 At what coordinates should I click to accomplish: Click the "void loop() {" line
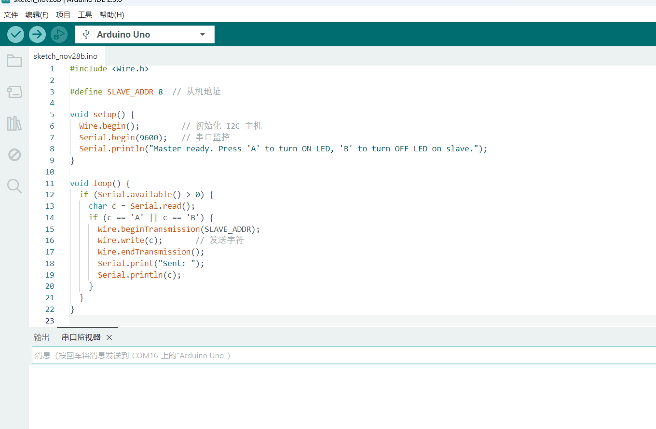100,184
